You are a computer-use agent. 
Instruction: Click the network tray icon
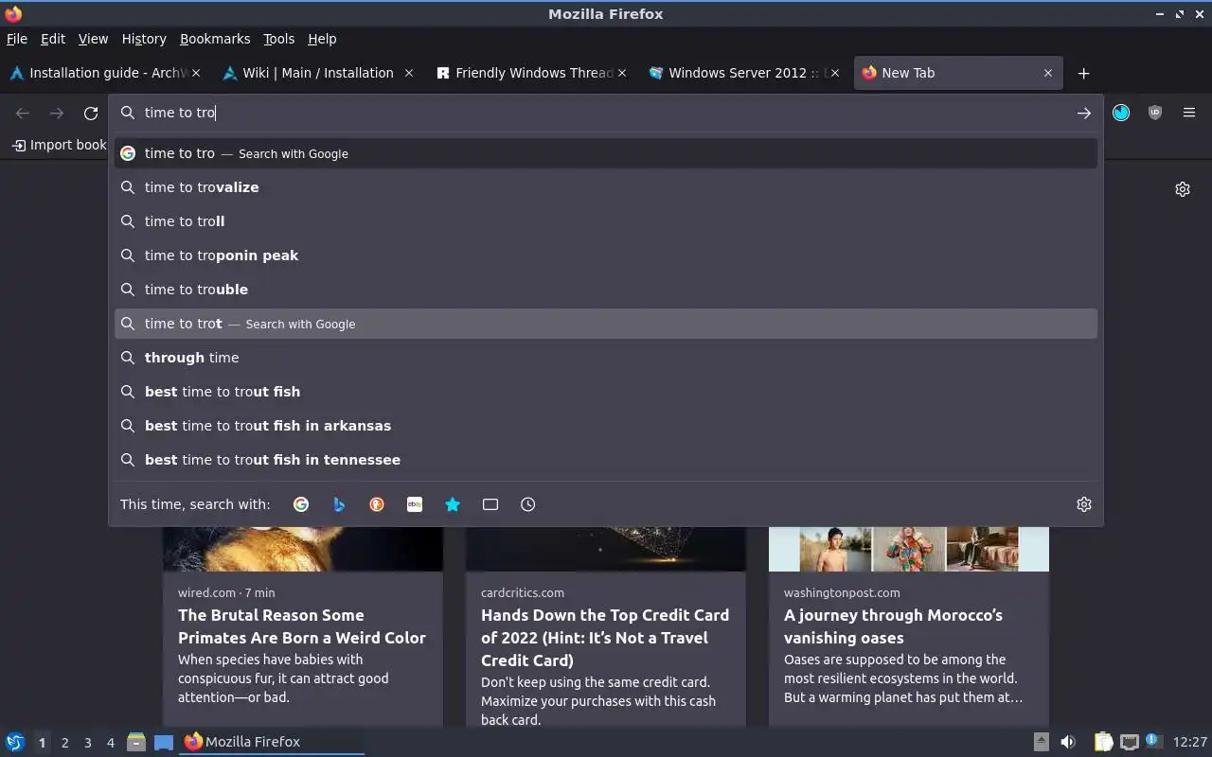coord(1129,742)
